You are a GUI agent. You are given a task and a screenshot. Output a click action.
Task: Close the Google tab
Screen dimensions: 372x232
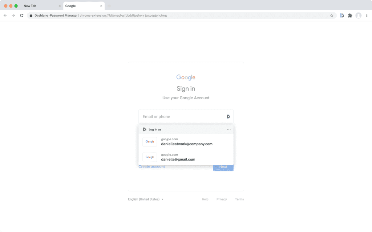pos(101,6)
